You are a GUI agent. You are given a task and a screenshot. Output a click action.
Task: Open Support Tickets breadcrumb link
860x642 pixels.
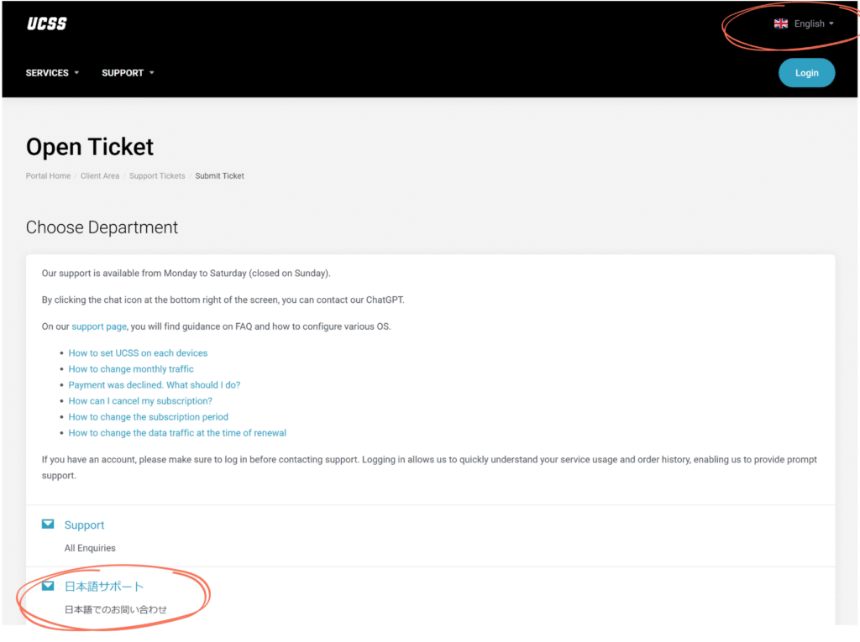click(157, 176)
